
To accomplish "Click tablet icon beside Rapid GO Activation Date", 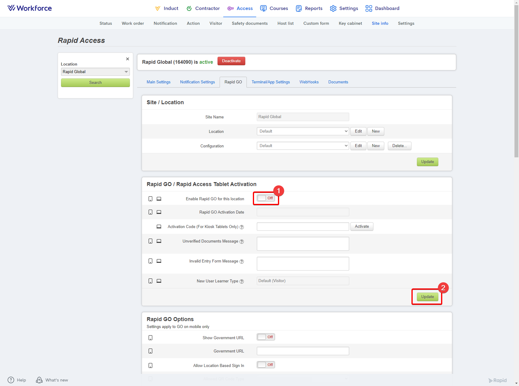I will pyautogui.click(x=159, y=212).
